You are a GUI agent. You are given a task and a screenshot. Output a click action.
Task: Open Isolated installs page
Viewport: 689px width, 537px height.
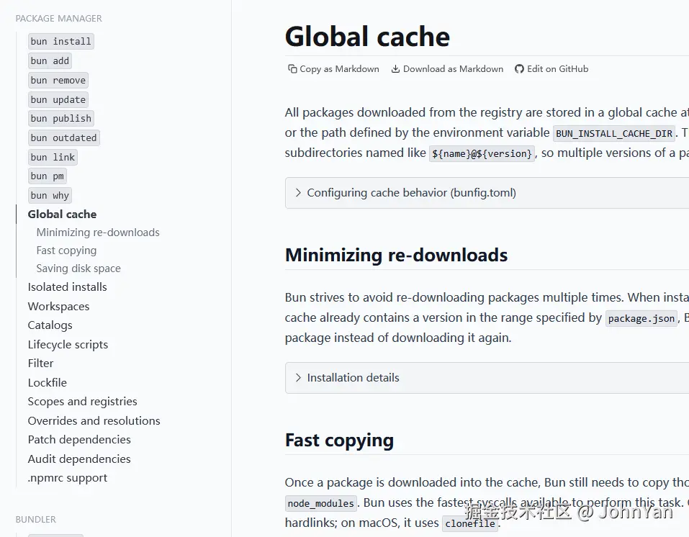[67, 287]
